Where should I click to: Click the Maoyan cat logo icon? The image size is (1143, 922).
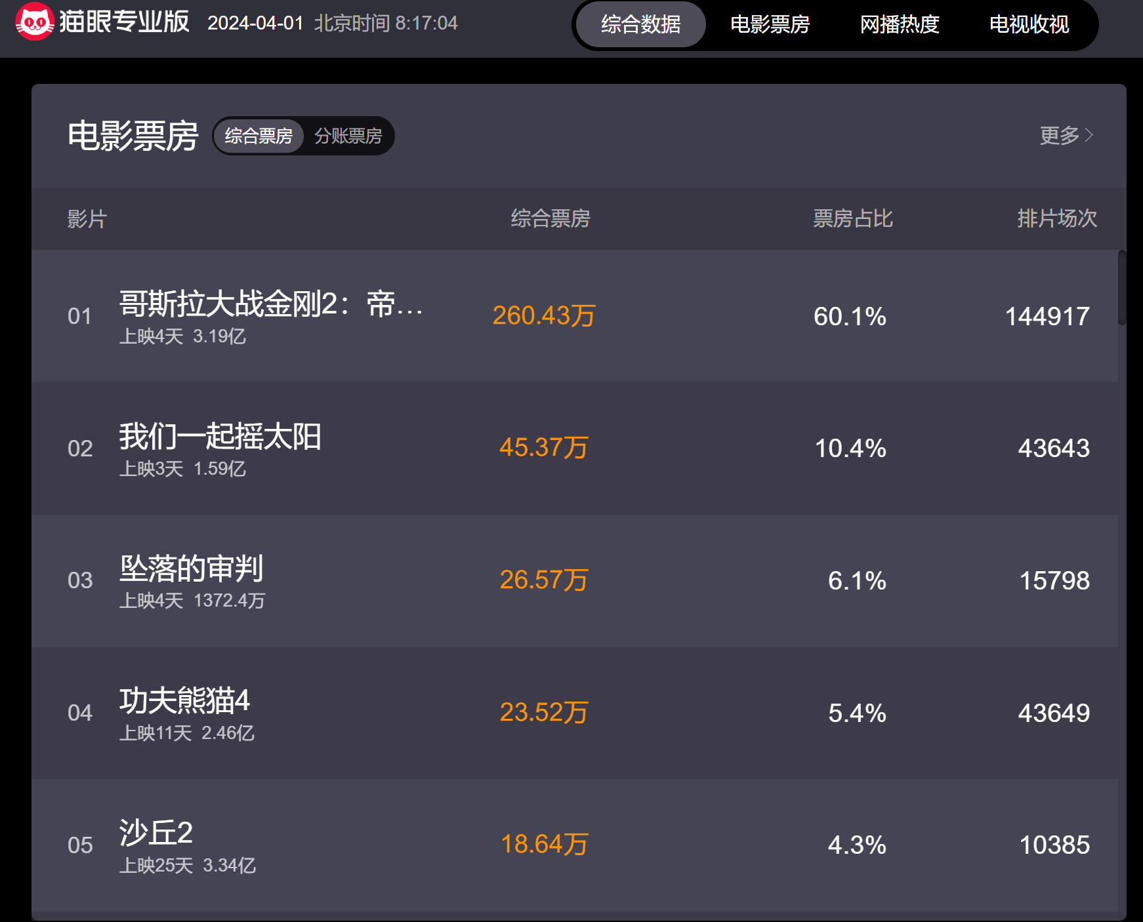pyautogui.click(x=34, y=22)
